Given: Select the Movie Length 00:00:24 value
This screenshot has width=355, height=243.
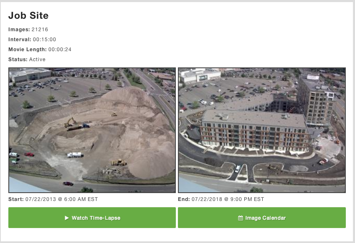Looking at the screenshot, I should (60, 50).
